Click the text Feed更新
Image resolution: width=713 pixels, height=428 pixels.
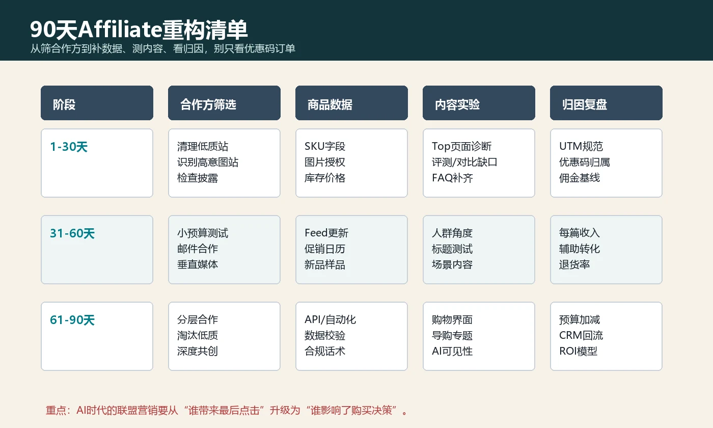tap(326, 233)
